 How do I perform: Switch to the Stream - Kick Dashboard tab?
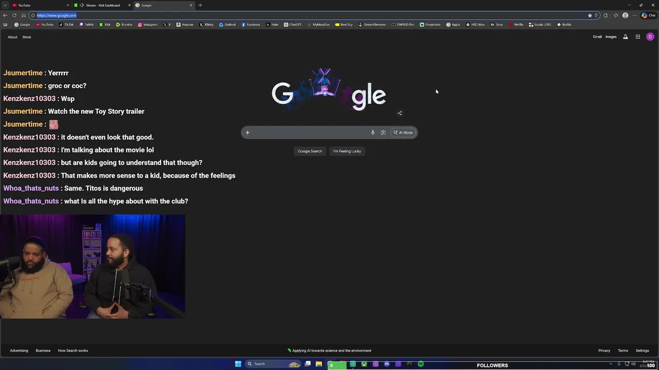(x=102, y=5)
